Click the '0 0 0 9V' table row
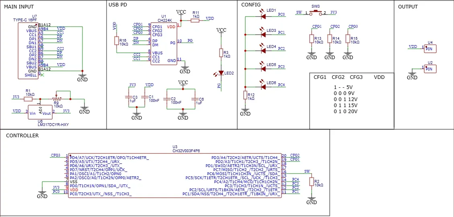The width and height of the screenshot is (454, 217). (344, 93)
